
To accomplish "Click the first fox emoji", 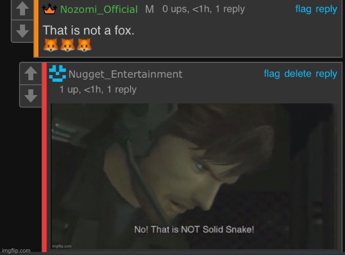I will [x=51, y=45].
